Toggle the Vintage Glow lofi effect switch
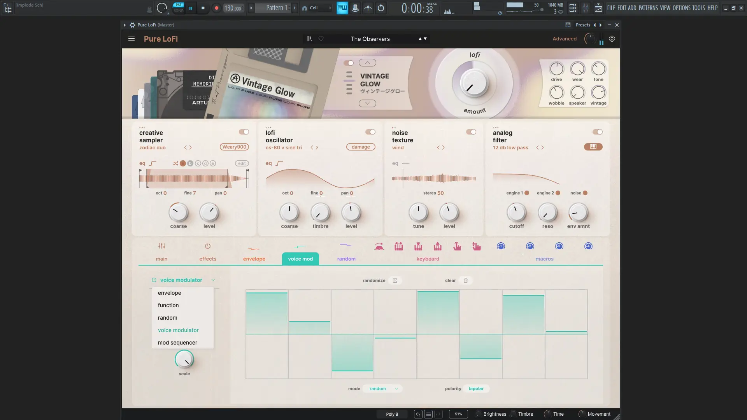 (x=349, y=63)
